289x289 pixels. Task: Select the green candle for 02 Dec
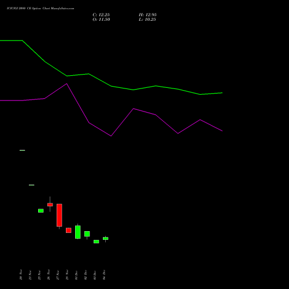[87, 234]
